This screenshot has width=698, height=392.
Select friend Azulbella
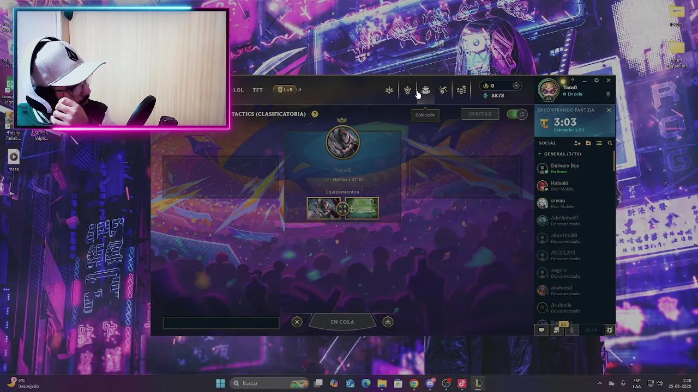[575, 308]
